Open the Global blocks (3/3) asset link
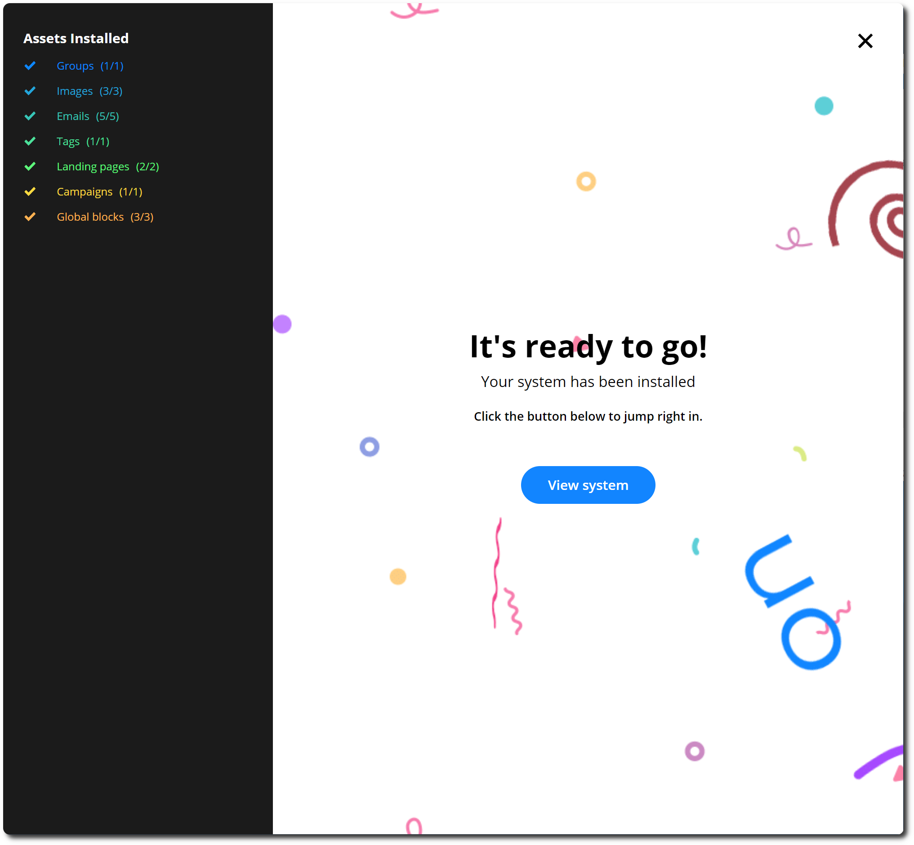Image resolution: width=914 pixels, height=845 pixels. [105, 217]
